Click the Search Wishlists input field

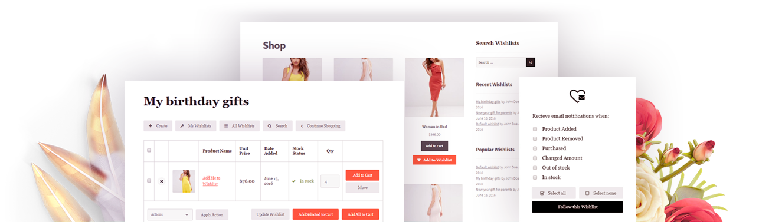coord(501,62)
